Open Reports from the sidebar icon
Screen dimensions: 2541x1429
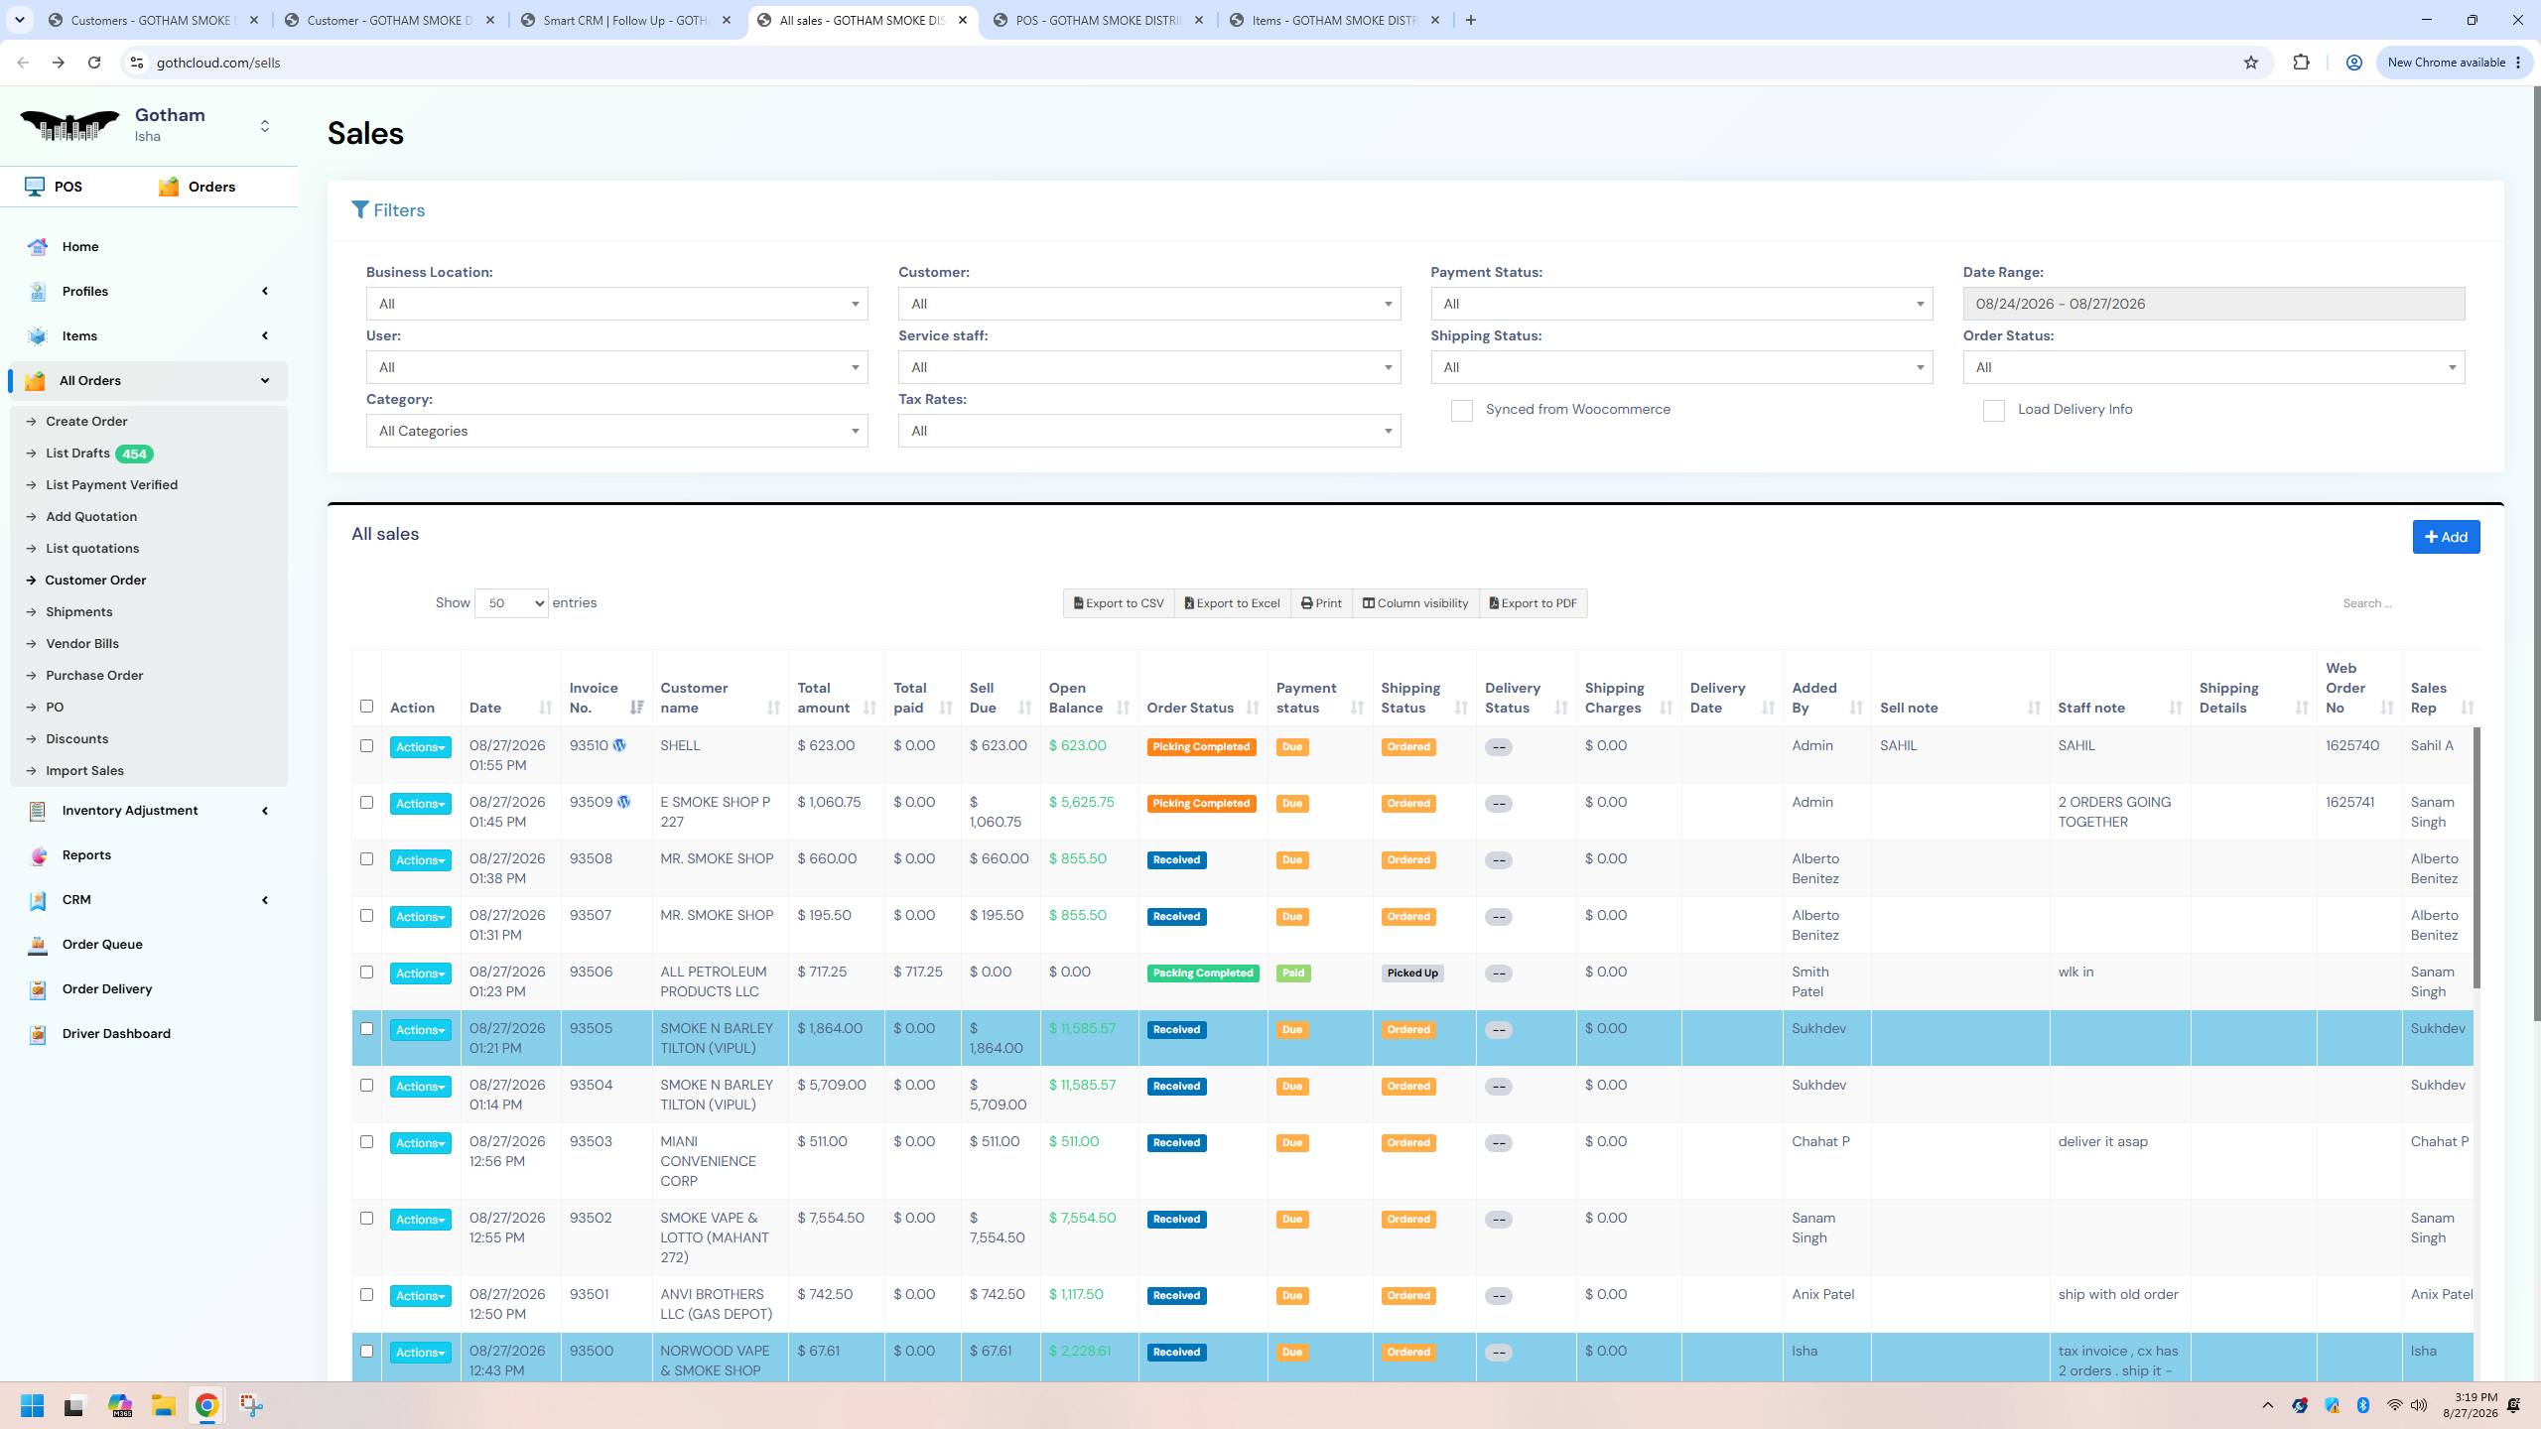(38, 855)
